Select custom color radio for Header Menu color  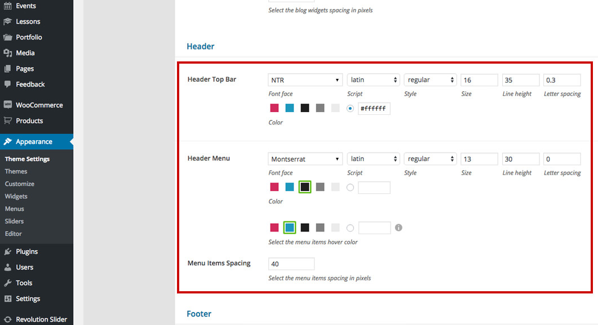[350, 187]
